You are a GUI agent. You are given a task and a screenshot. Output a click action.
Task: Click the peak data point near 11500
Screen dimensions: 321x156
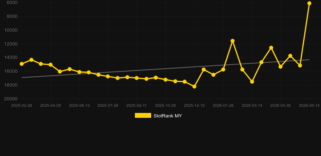pyautogui.click(x=232, y=41)
